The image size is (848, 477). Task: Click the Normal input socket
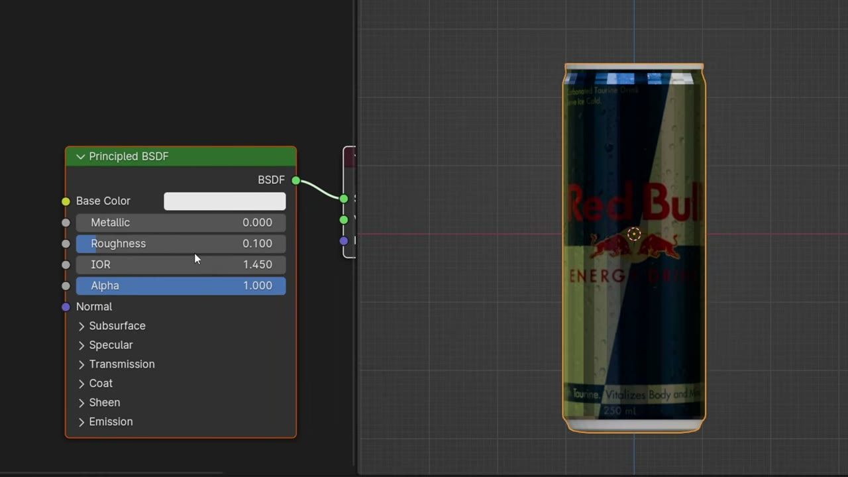click(66, 307)
